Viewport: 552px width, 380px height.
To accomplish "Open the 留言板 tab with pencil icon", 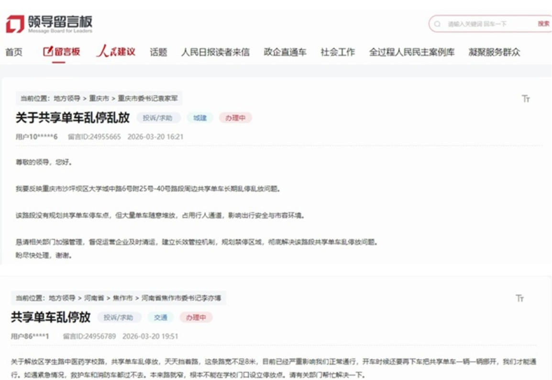I will [x=62, y=52].
